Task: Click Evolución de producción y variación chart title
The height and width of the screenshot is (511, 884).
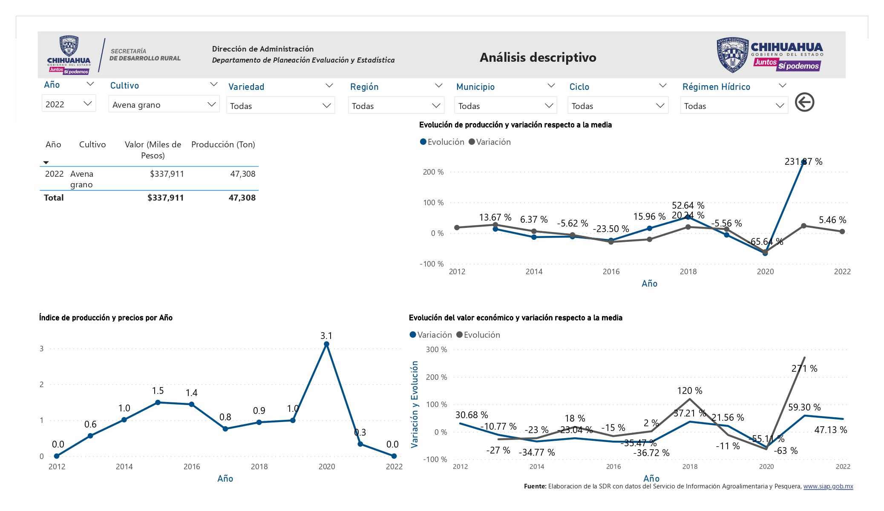Action: pos(515,125)
